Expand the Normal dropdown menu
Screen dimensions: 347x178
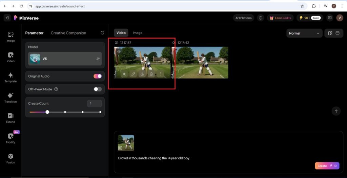pyautogui.click(x=304, y=33)
